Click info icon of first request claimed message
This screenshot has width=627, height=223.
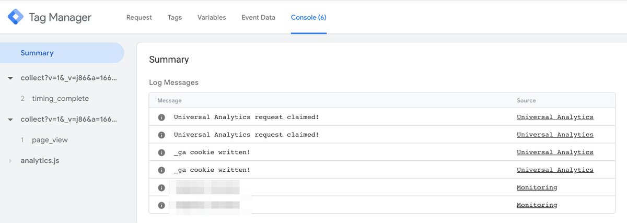coord(161,117)
